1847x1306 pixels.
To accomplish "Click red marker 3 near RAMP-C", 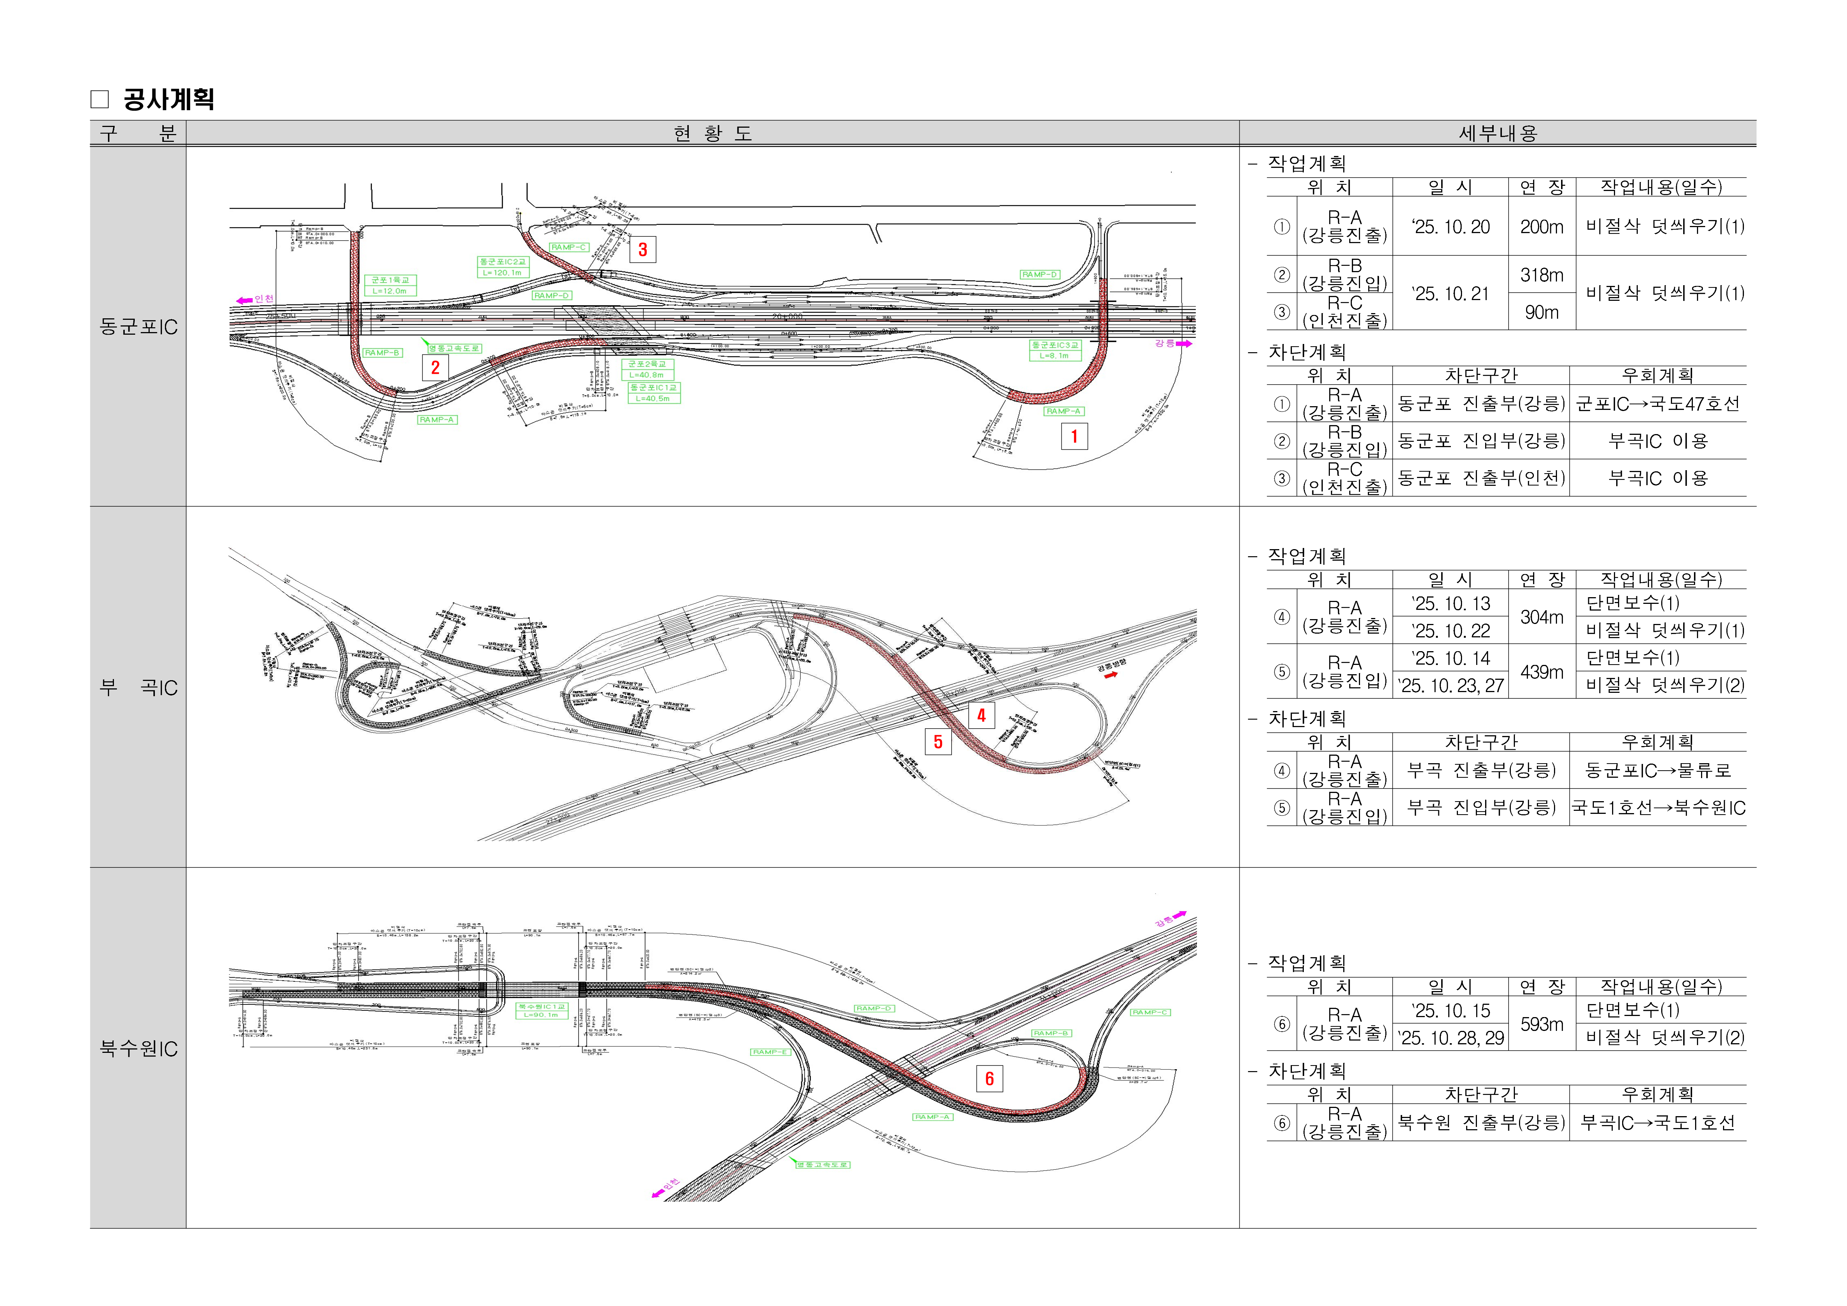I will click(x=642, y=249).
